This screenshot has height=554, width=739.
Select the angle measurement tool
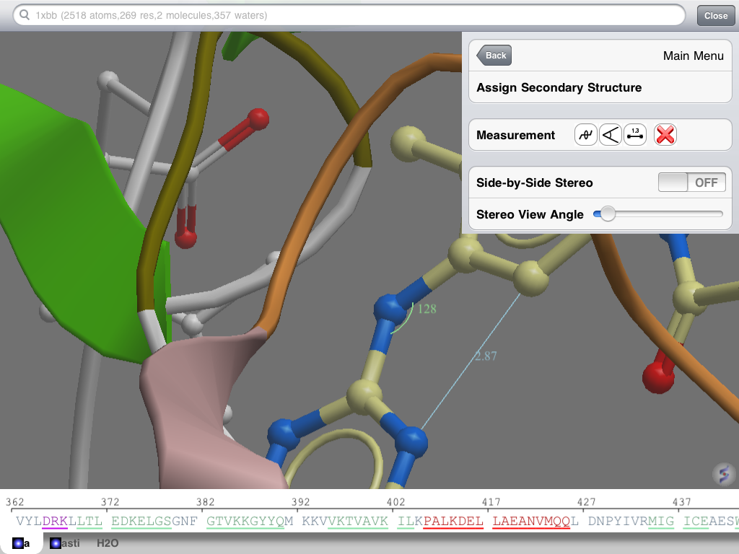click(x=610, y=135)
